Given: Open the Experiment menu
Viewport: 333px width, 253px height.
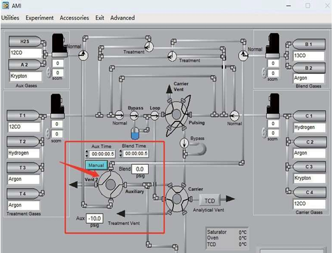Looking at the screenshot, I should (x=39, y=18).
